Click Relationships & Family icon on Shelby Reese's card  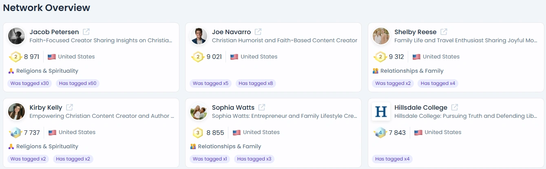click(376, 71)
